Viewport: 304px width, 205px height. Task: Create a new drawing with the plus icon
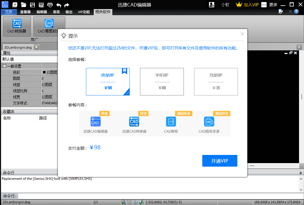15,5
